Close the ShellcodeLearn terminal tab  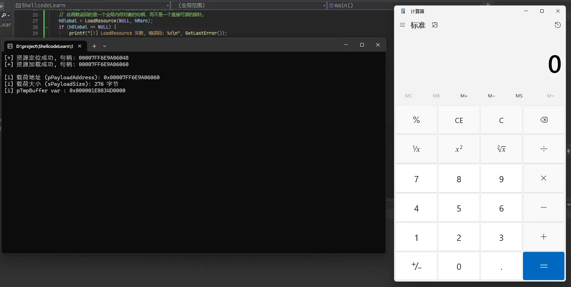(80, 46)
